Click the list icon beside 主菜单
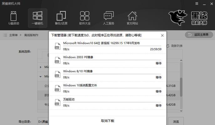The height and width of the screenshot is (125, 215). tap(5, 35)
